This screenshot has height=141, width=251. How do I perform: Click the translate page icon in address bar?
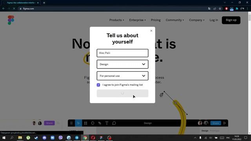[209, 9]
